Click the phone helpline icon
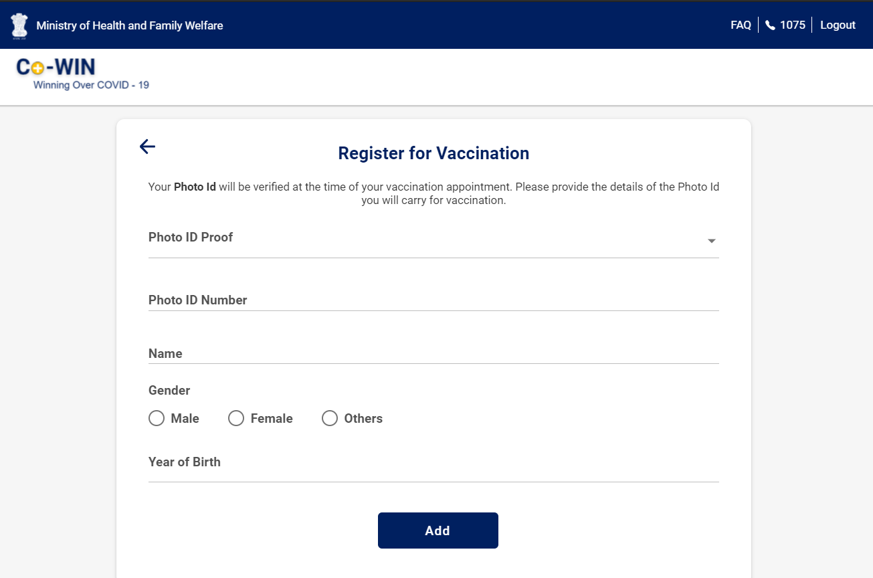 point(770,25)
